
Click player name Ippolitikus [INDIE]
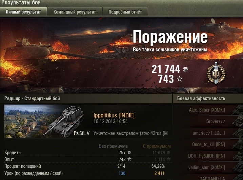(x=114, y=115)
